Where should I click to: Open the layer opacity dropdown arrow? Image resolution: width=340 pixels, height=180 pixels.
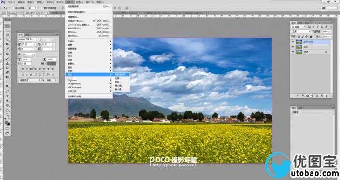(x=330, y=32)
